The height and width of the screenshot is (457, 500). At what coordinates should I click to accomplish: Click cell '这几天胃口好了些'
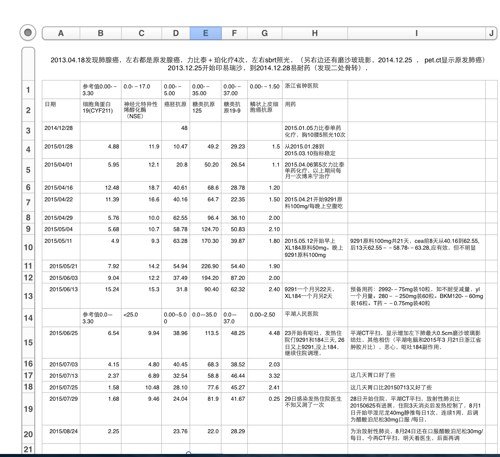[417, 375]
